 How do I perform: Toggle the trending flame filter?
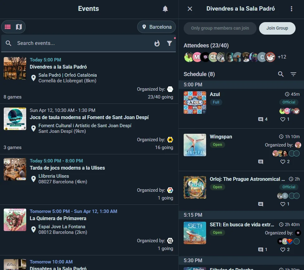pos(157,43)
